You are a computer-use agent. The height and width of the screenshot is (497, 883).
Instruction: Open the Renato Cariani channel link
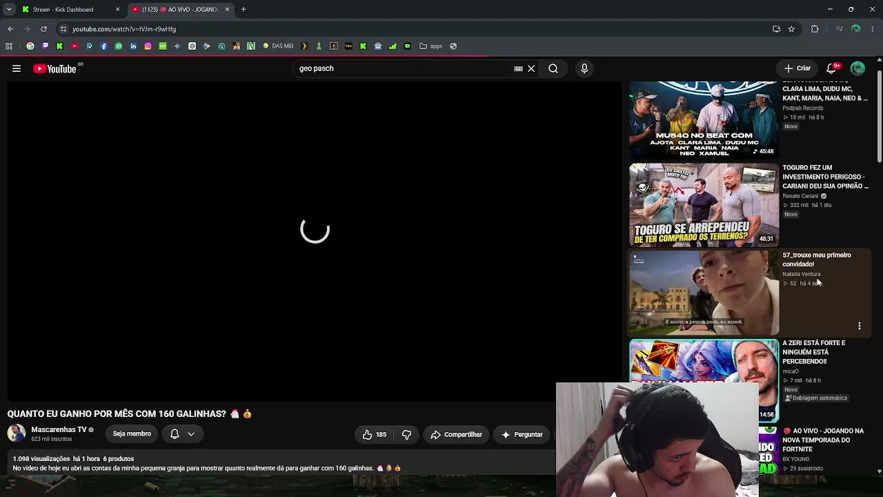click(x=800, y=196)
